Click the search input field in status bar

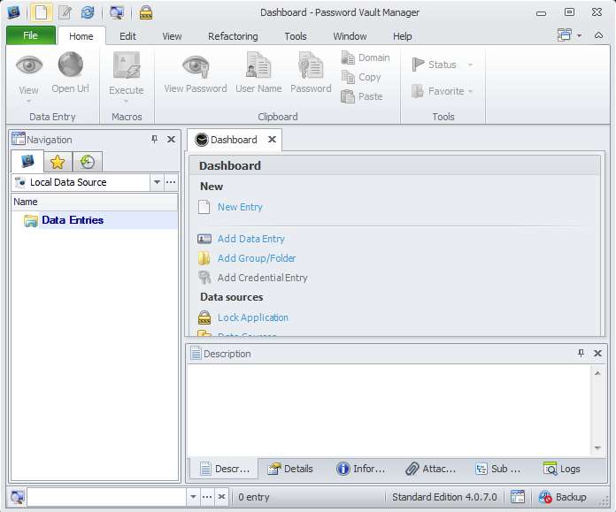click(106, 497)
